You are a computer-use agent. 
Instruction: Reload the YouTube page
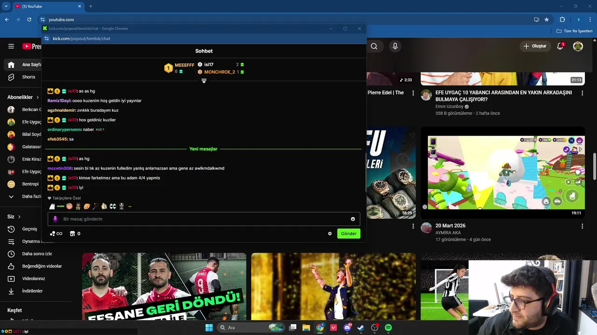click(x=29, y=20)
